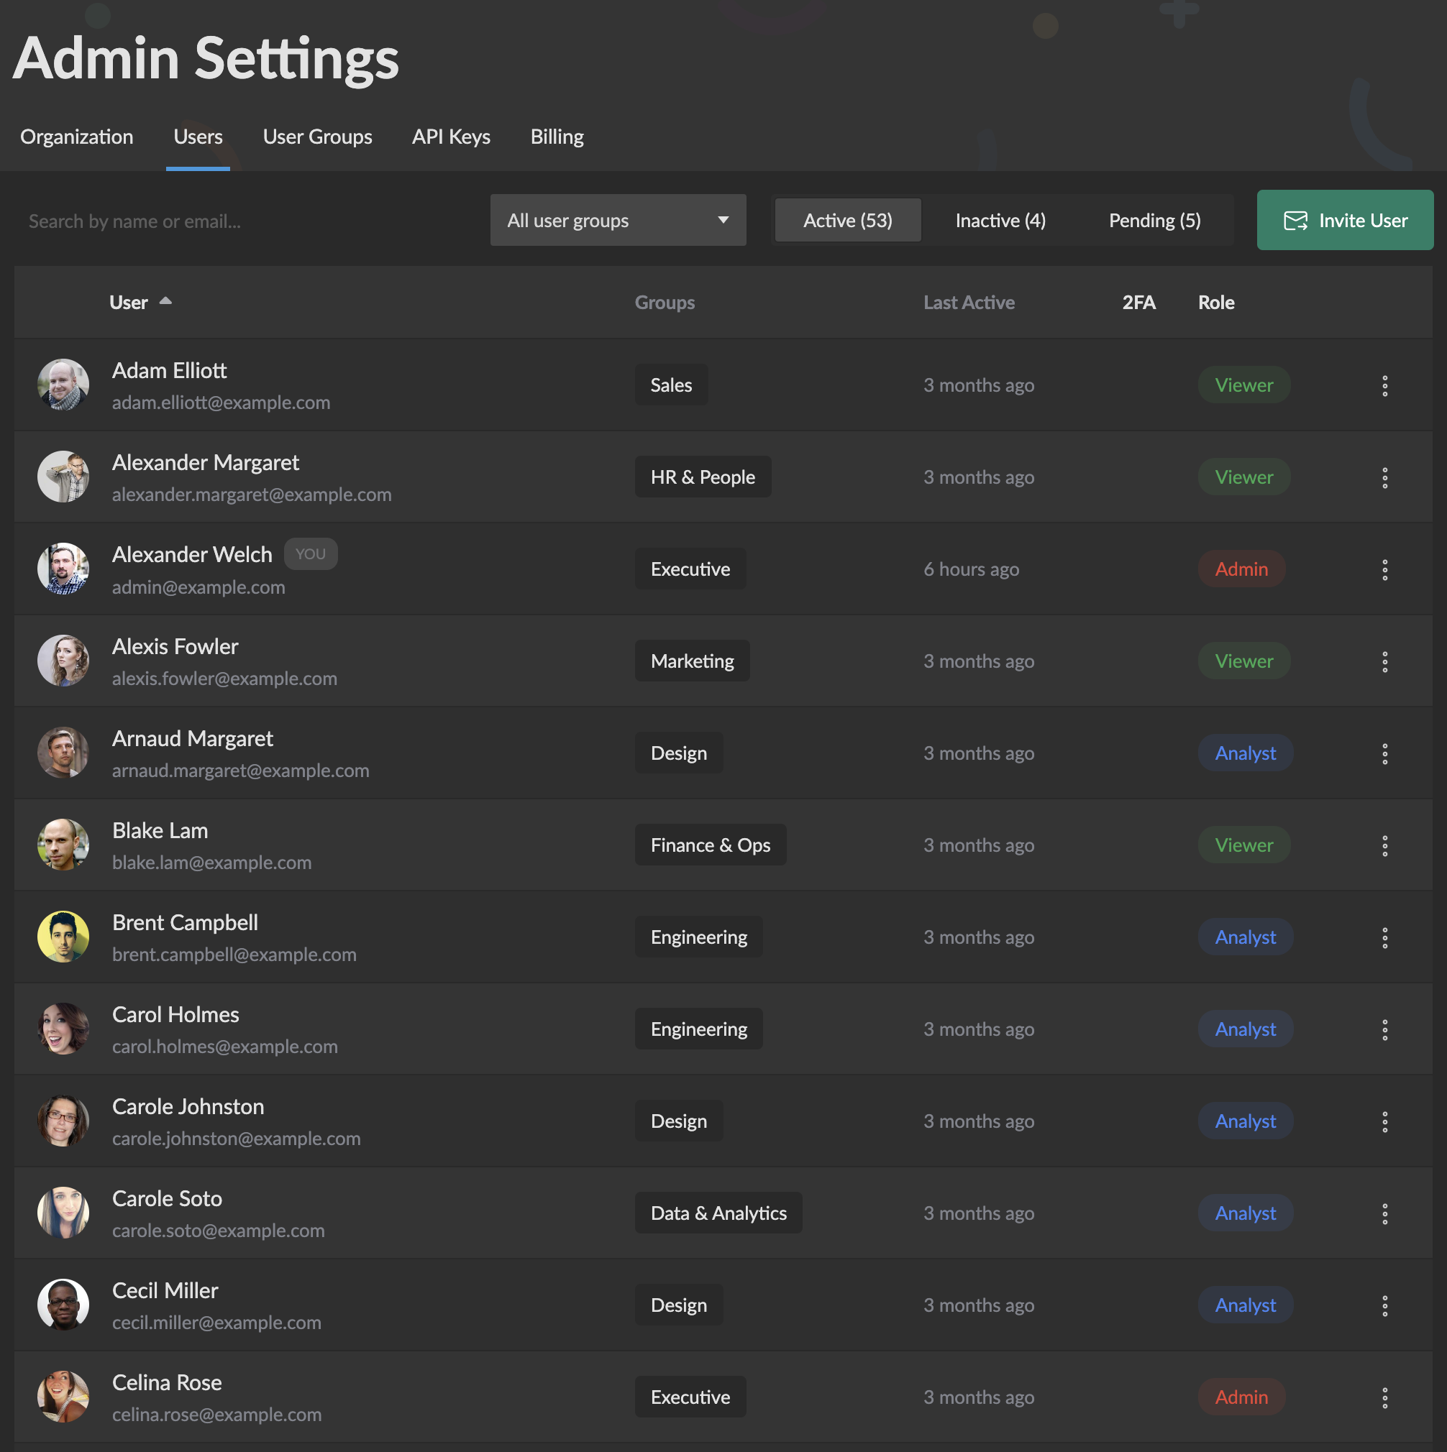Screen dimensions: 1447x1452
Task: Click the Invite User button
Action: point(1345,220)
